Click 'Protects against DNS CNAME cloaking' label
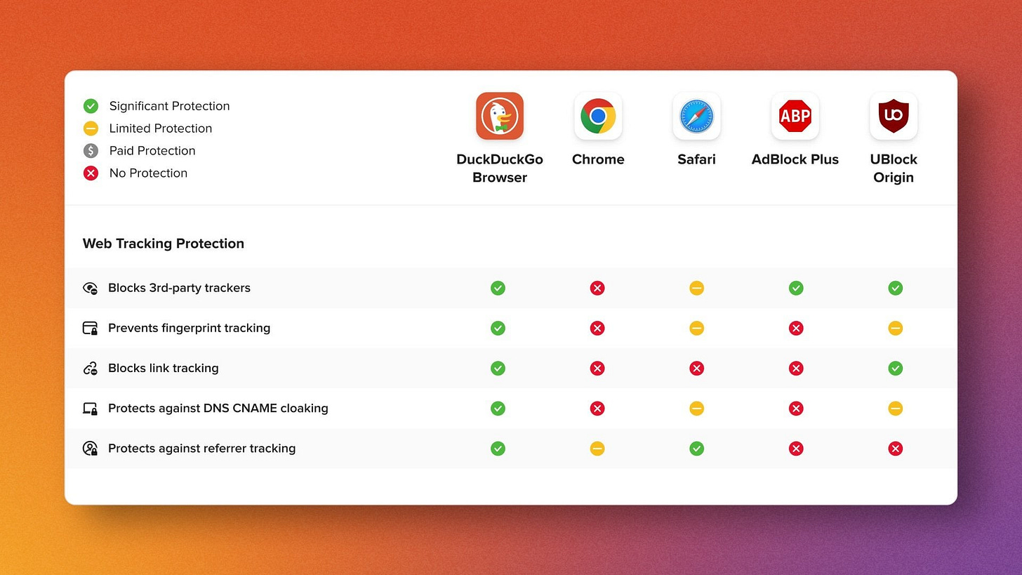The image size is (1022, 575). 218,409
